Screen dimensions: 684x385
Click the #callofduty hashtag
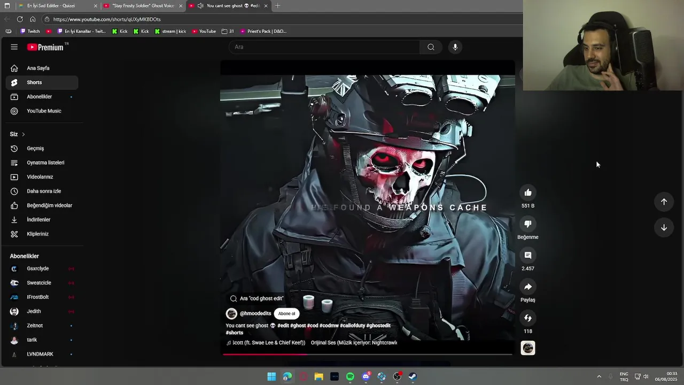[353, 326]
